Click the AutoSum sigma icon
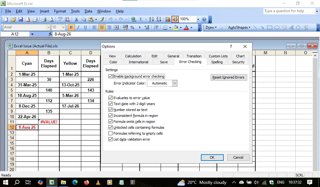Viewport: 320px width, 187px height. [x=141, y=19]
